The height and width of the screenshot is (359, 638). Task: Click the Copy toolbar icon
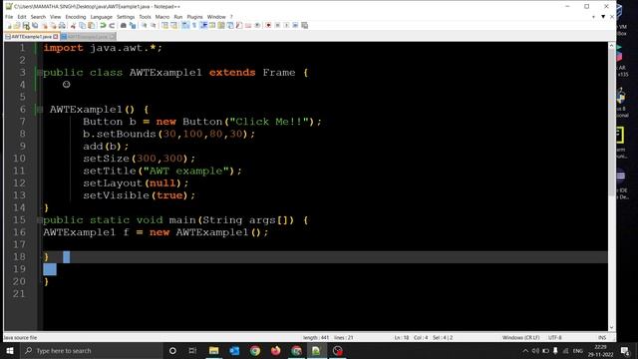click(82, 25)
